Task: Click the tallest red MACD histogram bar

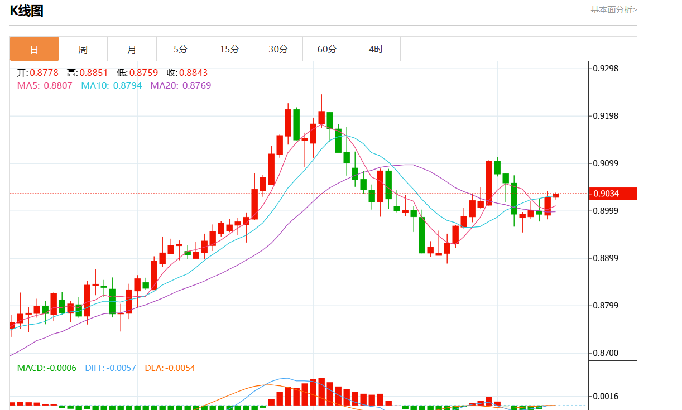Action: point(321,392)
